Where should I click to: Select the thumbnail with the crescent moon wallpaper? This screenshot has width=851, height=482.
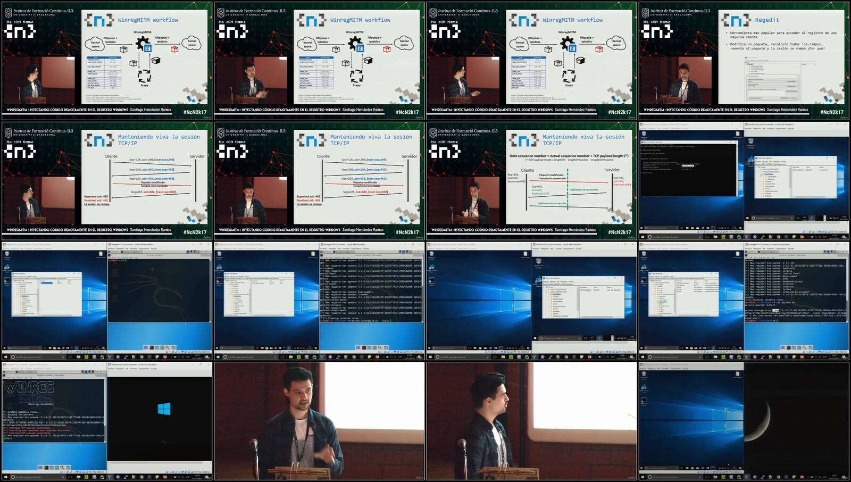click(744, 421)
